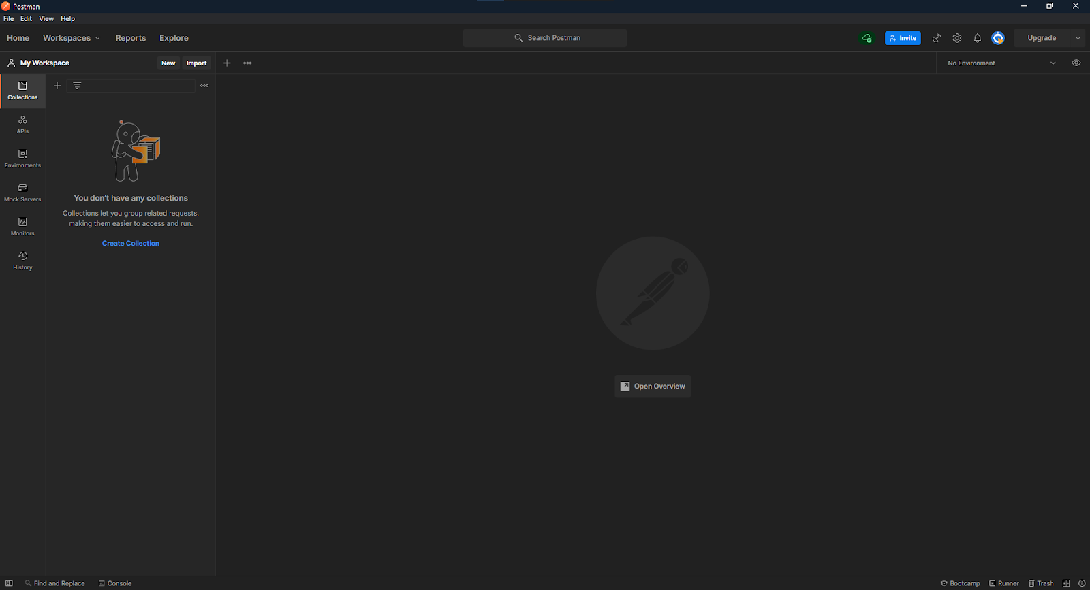Expand the chevron next to Upgrade
Image resolution: width=1090 pixels, height=590 pixels.
pyautogui.click(x=1078, y=38)
